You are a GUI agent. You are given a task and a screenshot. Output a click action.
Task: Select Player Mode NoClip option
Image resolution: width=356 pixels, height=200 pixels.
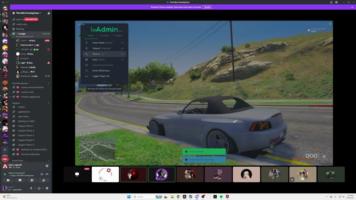[x=105, y=43]
